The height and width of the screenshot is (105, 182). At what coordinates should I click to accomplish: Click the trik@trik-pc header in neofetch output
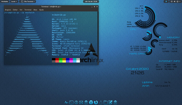[59, 15]
